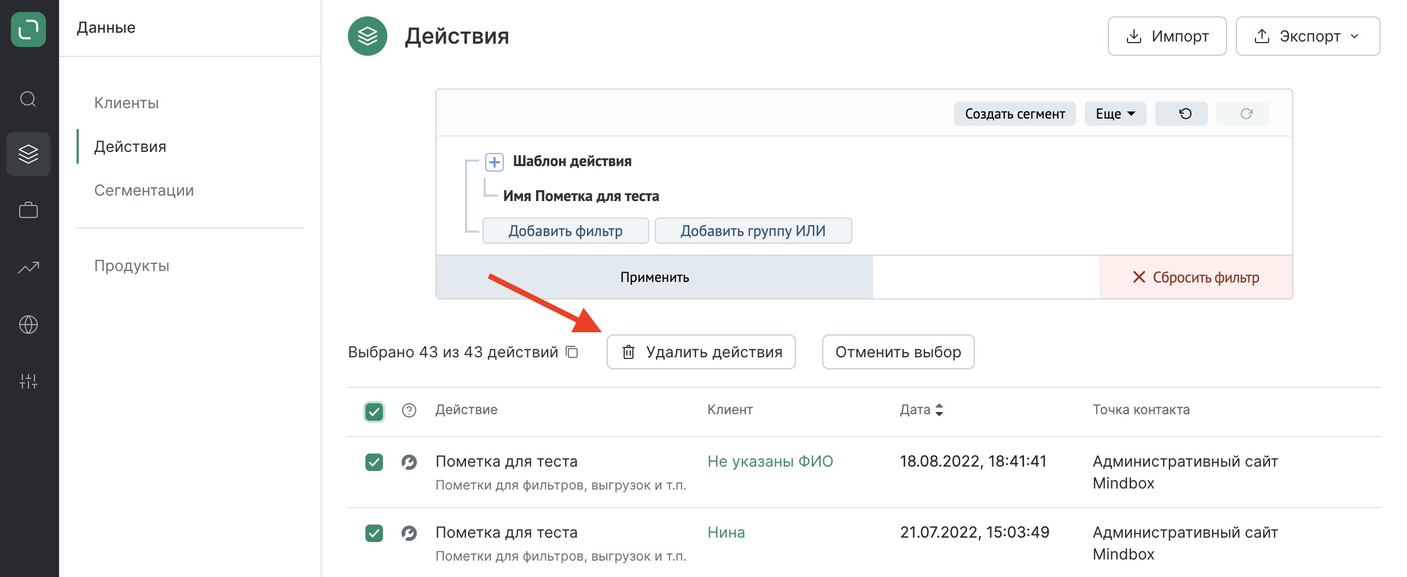This screenshot has width=1407, height=577.
Task: Click the plus icon by Шаблон действия
Action: click(495, 162)
